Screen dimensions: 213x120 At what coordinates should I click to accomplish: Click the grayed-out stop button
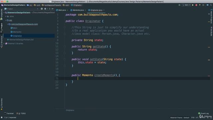click(203, 5)
